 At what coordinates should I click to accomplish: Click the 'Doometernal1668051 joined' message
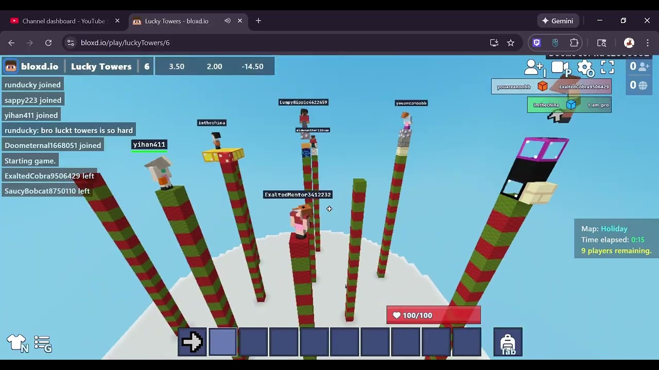[x=53, y=145]
